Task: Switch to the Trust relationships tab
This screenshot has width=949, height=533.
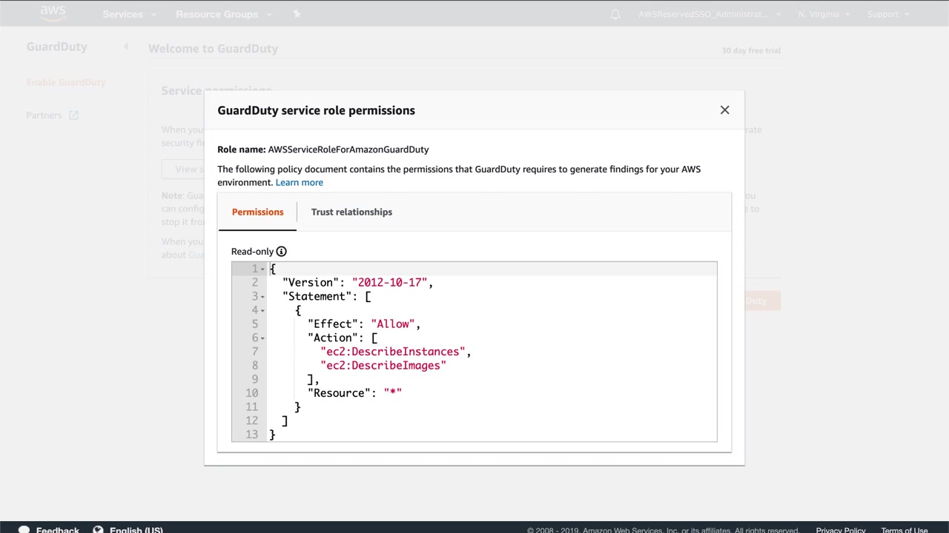Action: (351, 212)
